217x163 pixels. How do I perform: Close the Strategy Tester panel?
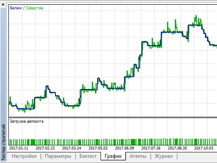(3, 5)
